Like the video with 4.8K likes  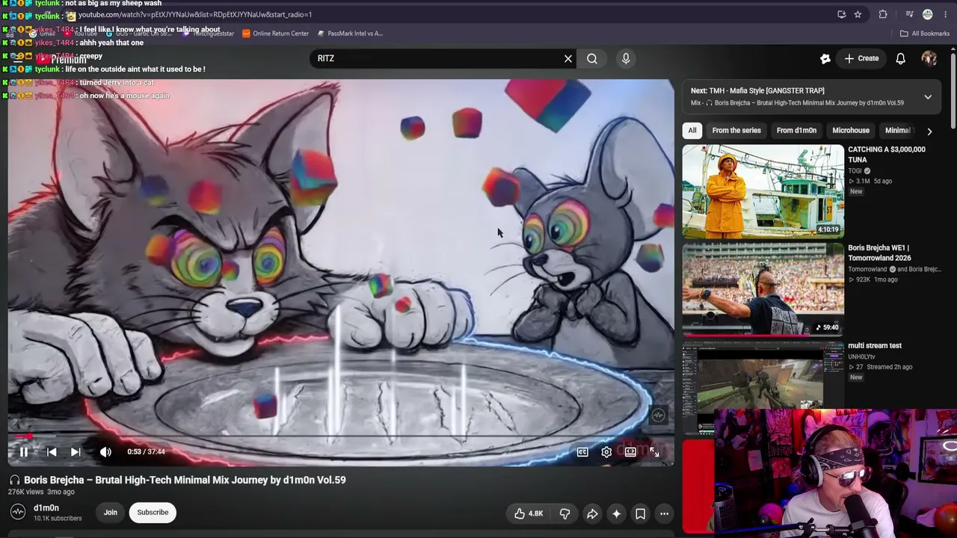pos(528,513)
